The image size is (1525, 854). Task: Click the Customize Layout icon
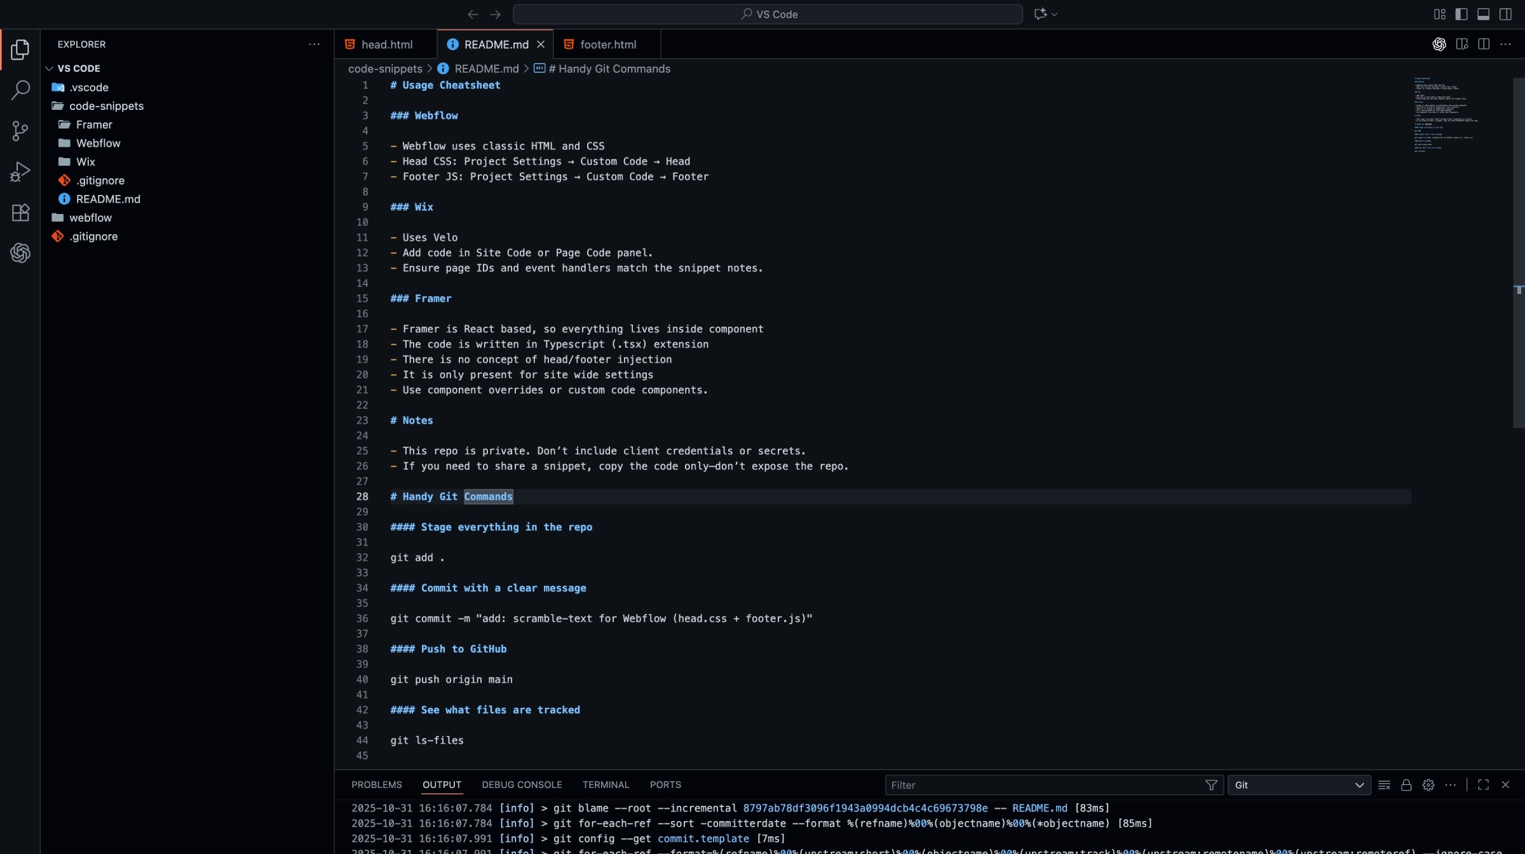click(x=1439, y=14)
